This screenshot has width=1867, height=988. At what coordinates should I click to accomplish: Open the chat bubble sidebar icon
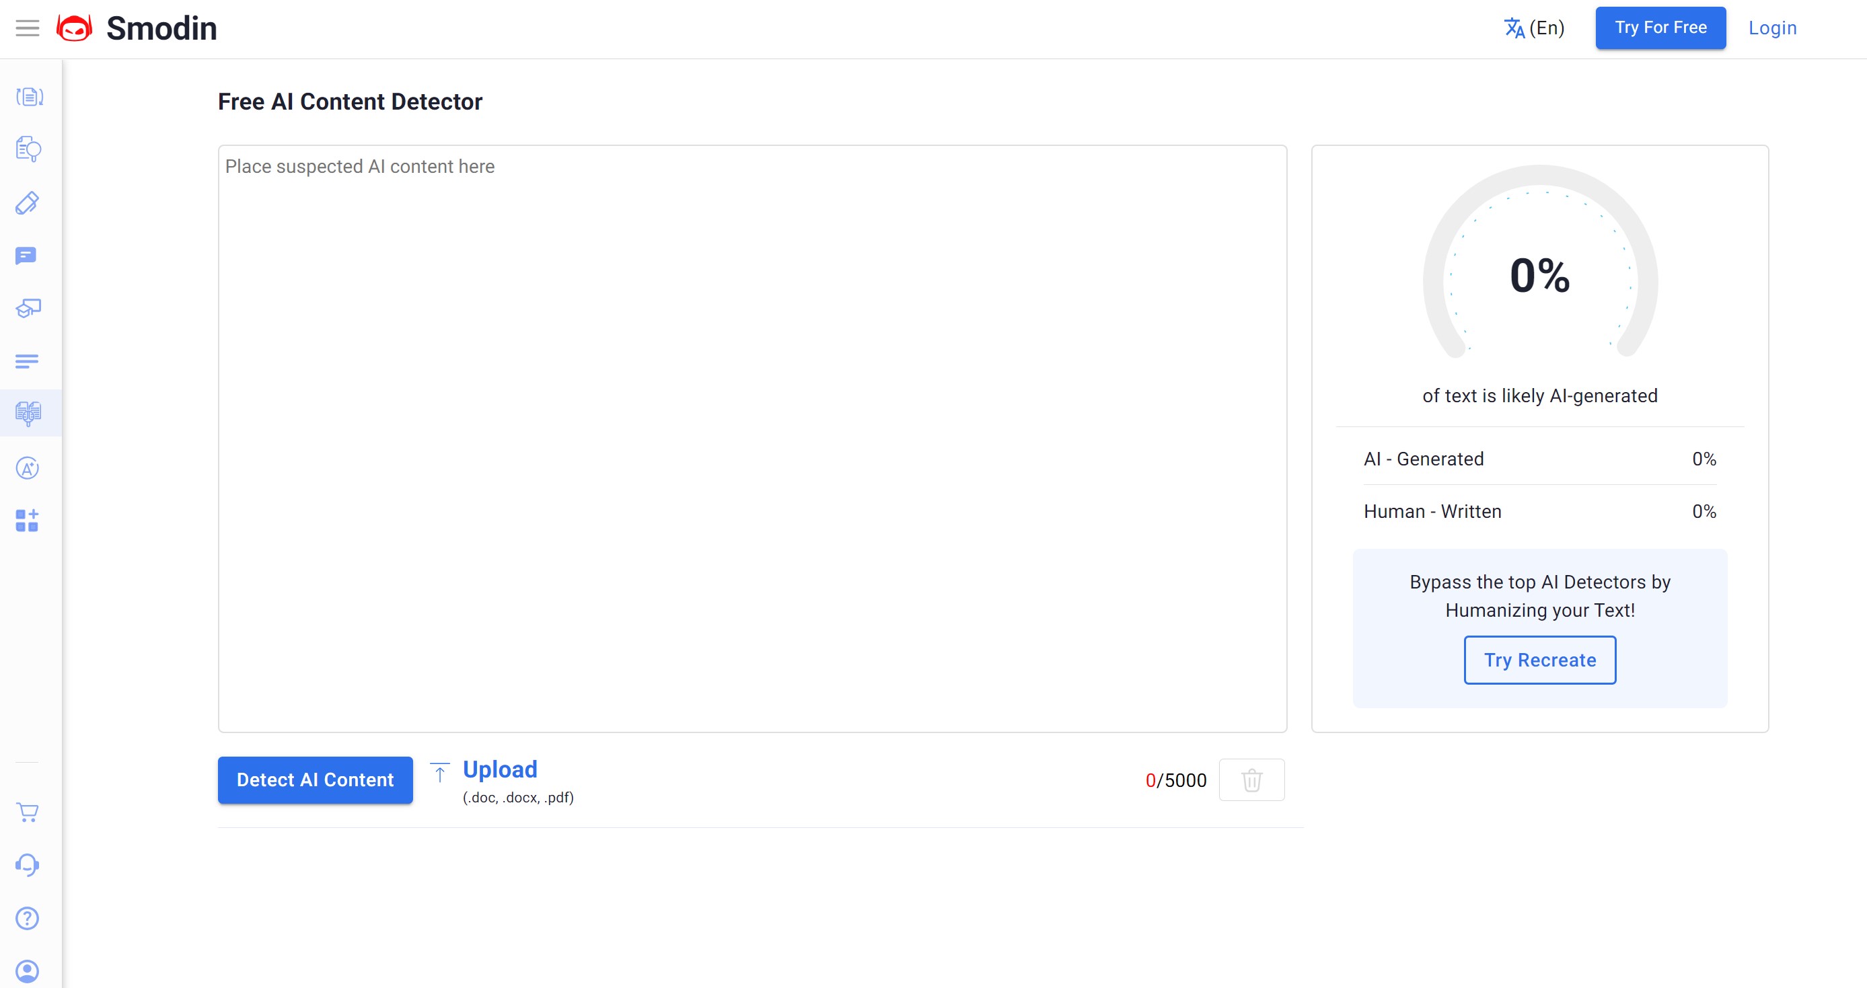point(26,256)
